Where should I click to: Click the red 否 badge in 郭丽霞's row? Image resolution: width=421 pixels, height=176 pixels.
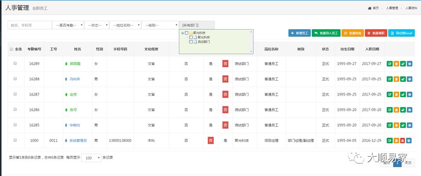pyautogui.click(x=225, y=64)
